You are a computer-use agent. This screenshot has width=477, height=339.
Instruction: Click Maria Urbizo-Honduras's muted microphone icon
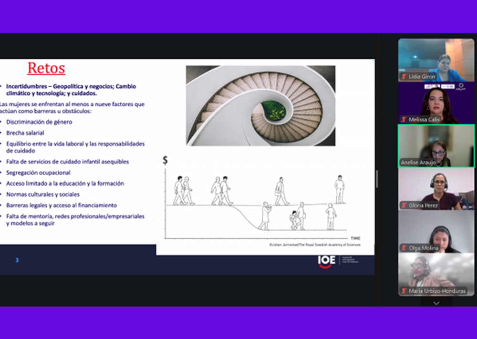click(404, 291)
